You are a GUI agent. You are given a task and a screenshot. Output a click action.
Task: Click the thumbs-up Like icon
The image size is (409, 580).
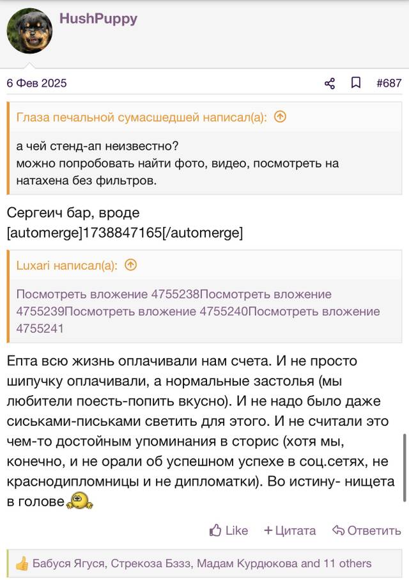click(x=215, y=530)
